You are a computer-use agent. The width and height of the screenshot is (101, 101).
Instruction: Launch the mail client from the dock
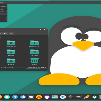pyautogui.click(x=7, y=97)
